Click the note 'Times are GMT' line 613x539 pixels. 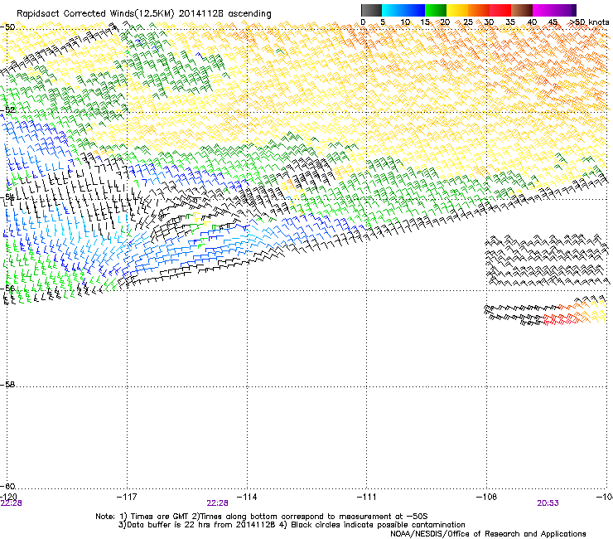[262, 517]
